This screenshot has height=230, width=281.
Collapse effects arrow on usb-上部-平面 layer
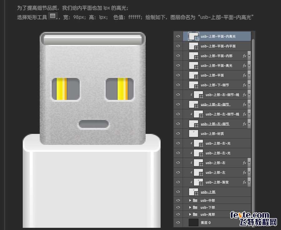[249, 75]
